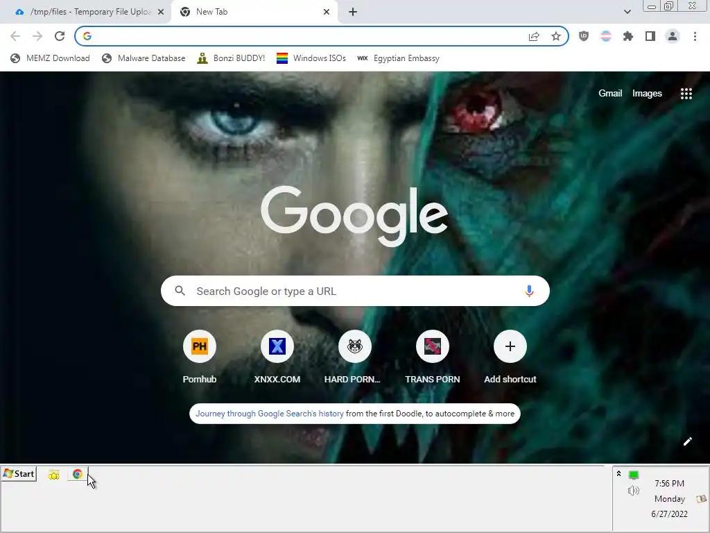Open the Google apps grid
Image resolution: width=710 pixels, height=533 pixels.
click(686, 94)
